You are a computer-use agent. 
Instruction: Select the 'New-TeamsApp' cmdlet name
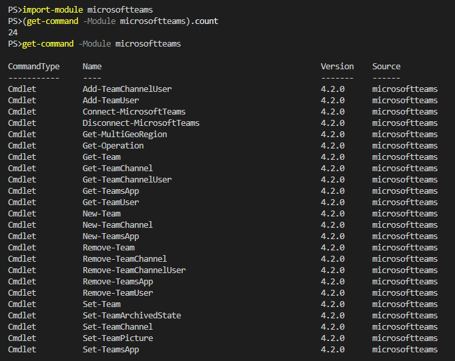click(111, 236)
